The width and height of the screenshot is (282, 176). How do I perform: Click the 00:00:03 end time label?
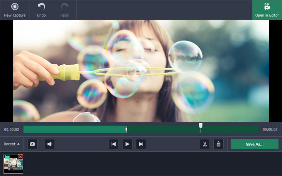click(270, 129)
